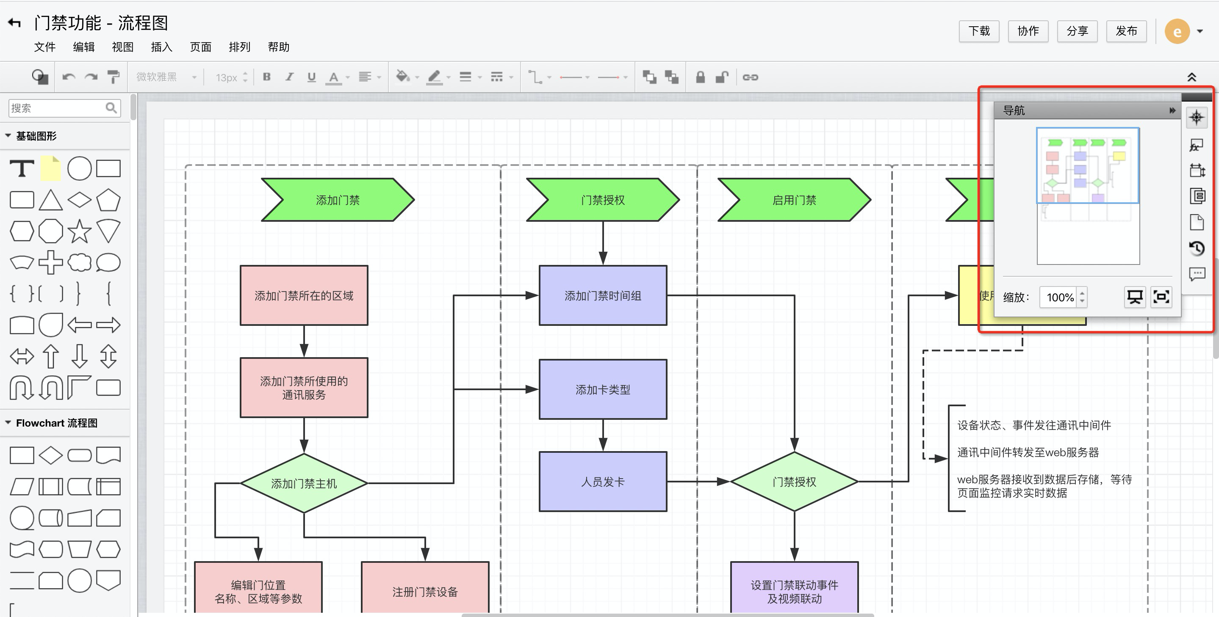The width and height of the screenshot is (1219, 617).
Task: Open the 插入 menu
Action: pyautogui.click(x=161, y=47)
